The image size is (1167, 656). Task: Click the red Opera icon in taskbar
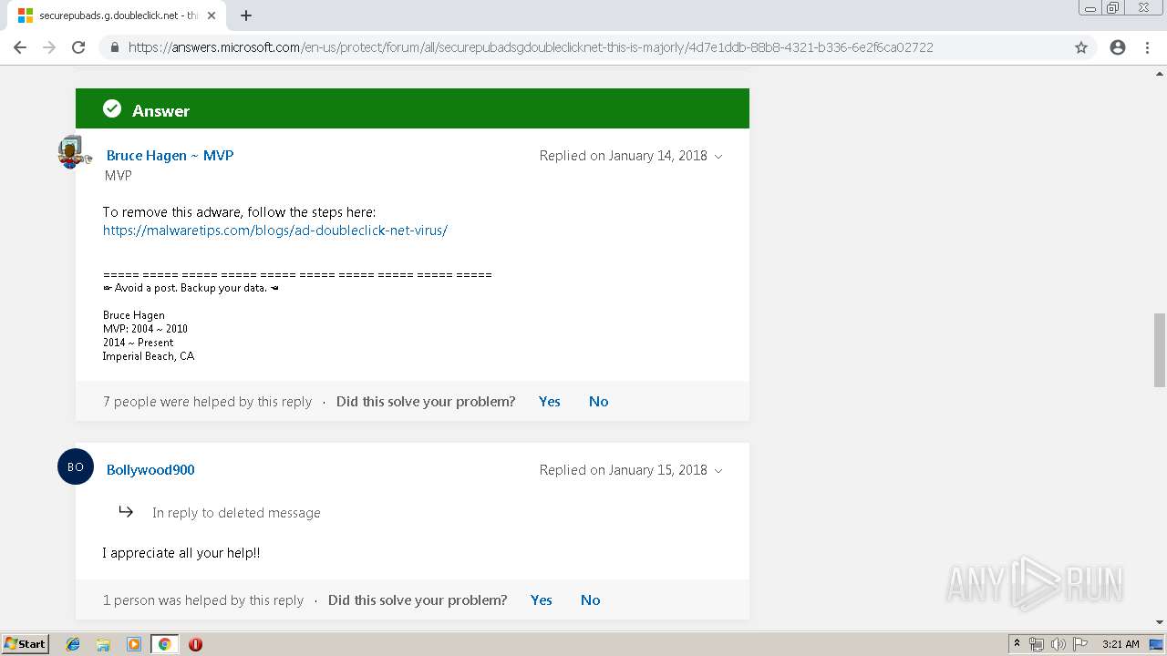[195, 644]
